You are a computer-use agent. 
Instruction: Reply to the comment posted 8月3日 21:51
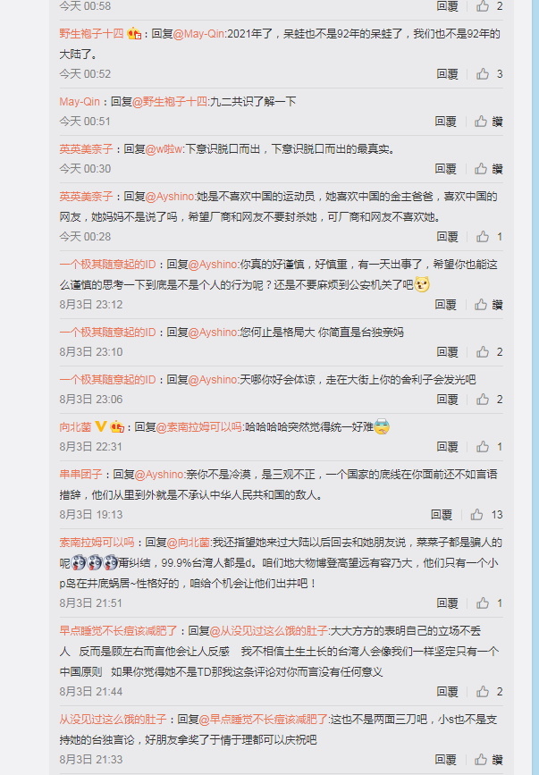pyautogui.click(x=447, y=603)
